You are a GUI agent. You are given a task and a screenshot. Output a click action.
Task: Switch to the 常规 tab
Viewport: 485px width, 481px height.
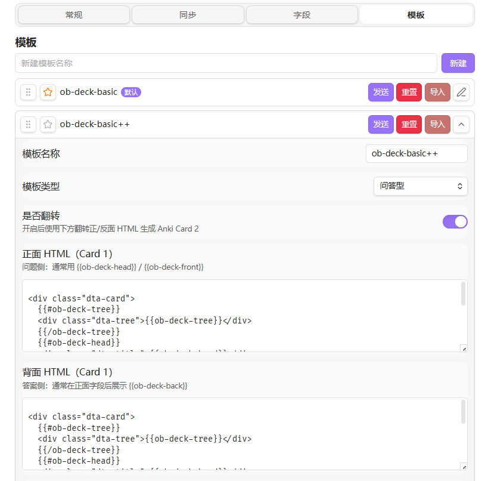pos(74,15)
